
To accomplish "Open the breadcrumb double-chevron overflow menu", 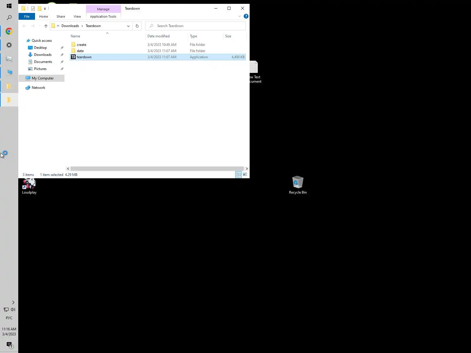I will pos(58,26).
